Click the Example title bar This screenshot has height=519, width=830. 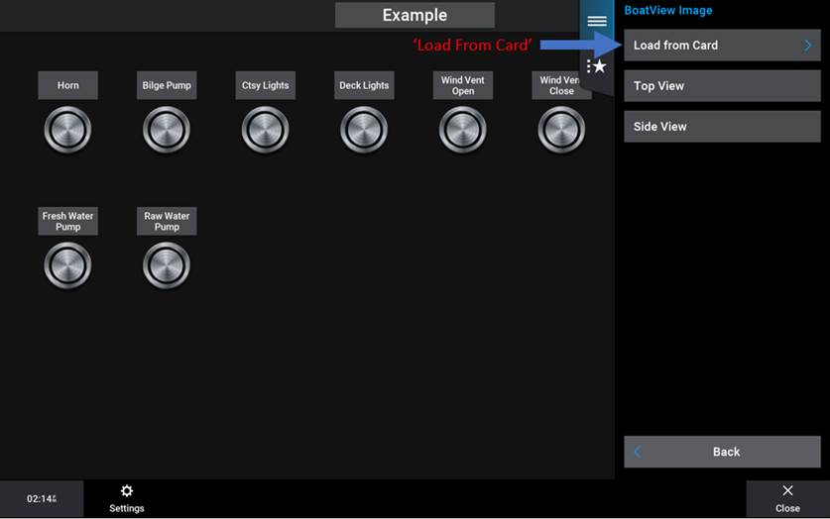tap(415, 15)
